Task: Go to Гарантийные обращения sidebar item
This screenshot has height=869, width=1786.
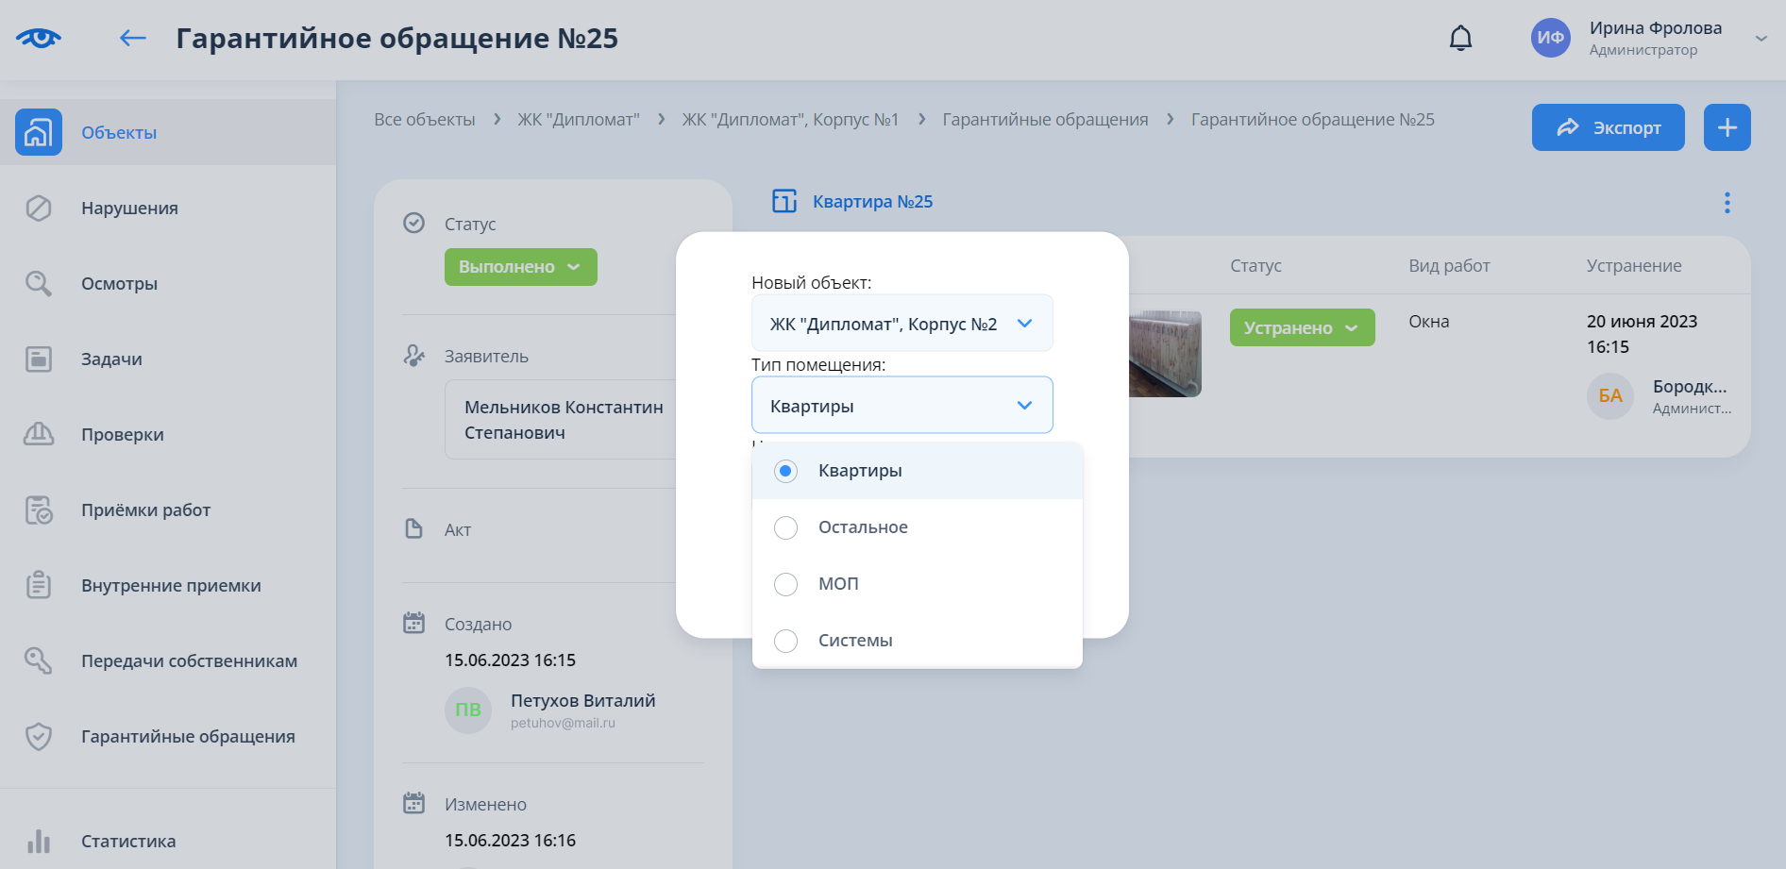Action: 187,737
